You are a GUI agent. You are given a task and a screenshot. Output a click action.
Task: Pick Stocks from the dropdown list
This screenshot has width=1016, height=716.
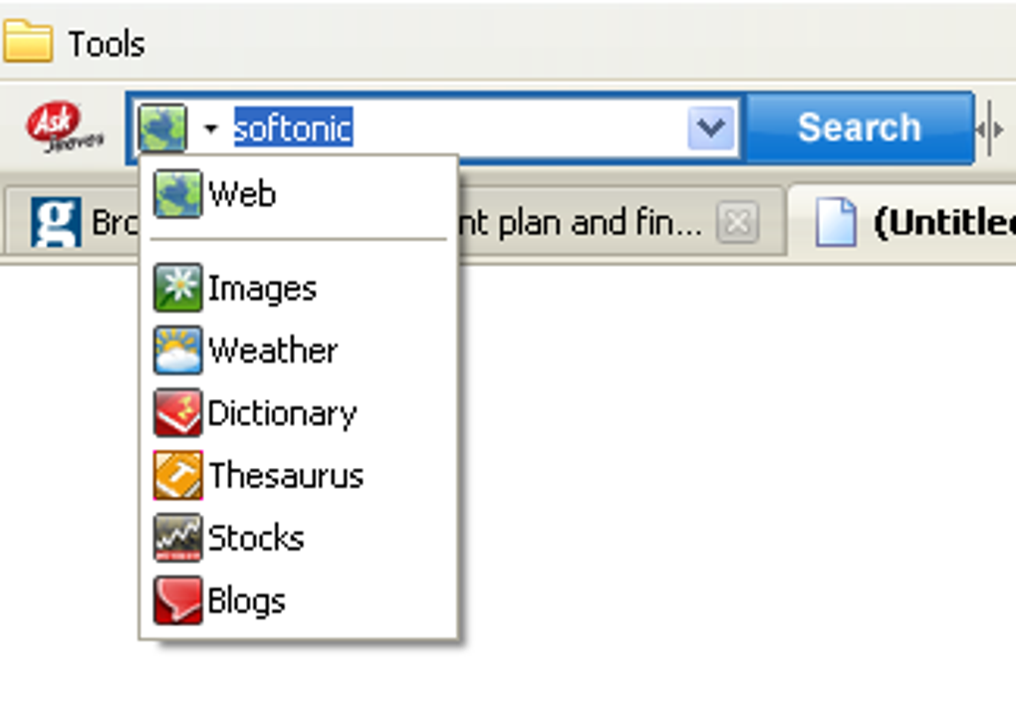click(x=256, y=539)
